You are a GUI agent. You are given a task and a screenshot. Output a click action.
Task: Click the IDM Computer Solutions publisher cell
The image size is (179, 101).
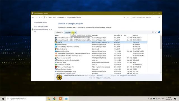tap(101, 42)
